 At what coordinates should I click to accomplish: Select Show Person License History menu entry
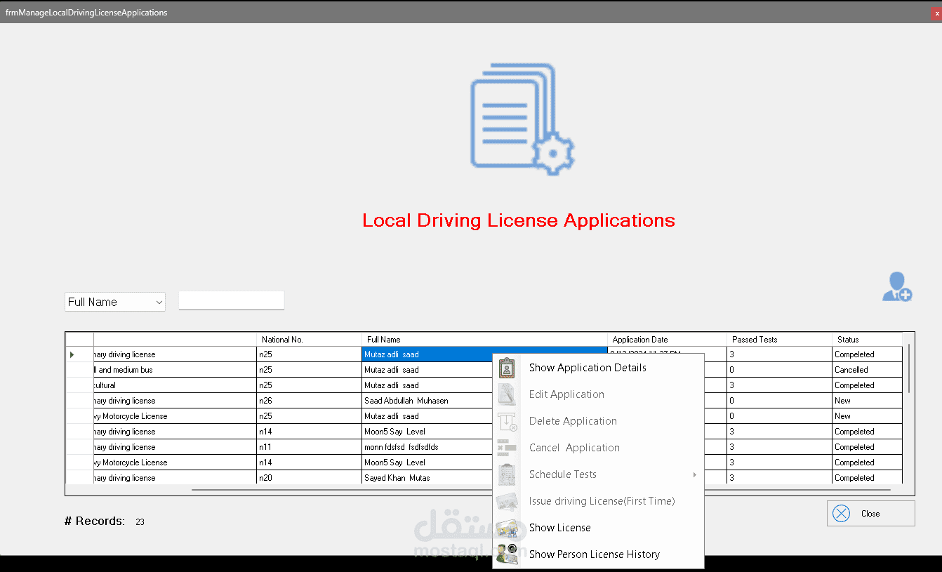tap(594, 554)
